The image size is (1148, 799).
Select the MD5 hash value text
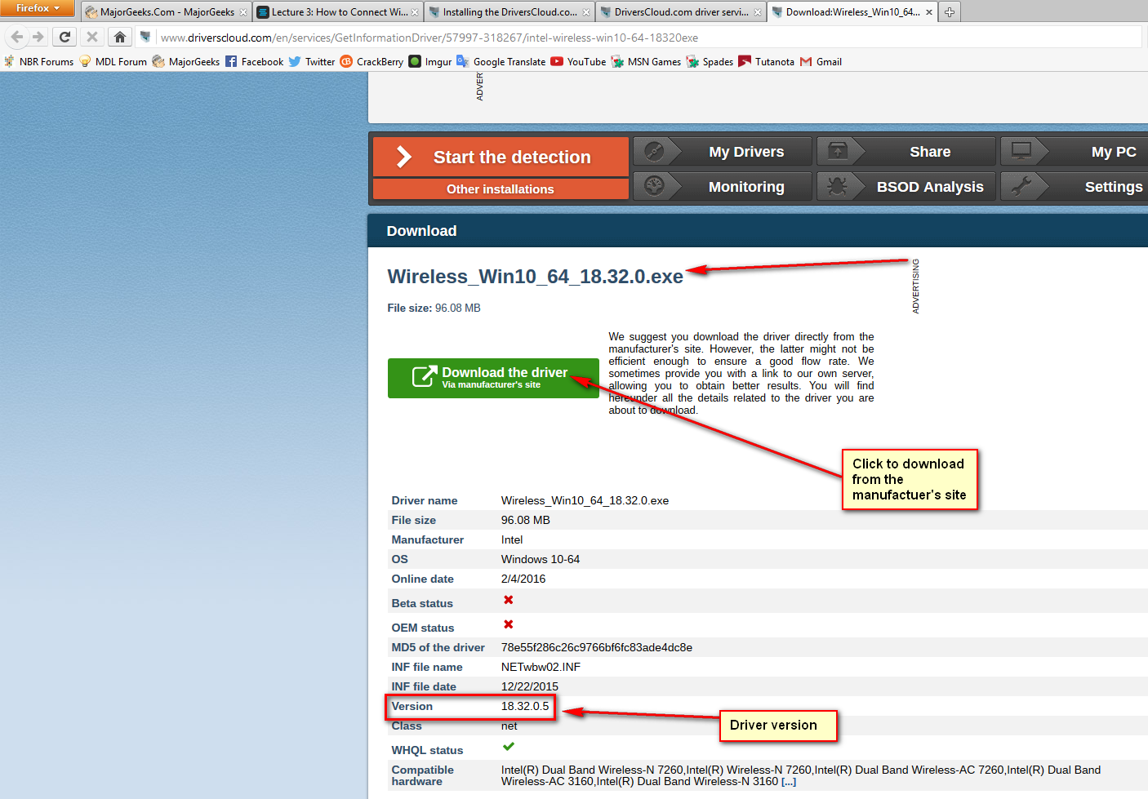pos(597,647)
